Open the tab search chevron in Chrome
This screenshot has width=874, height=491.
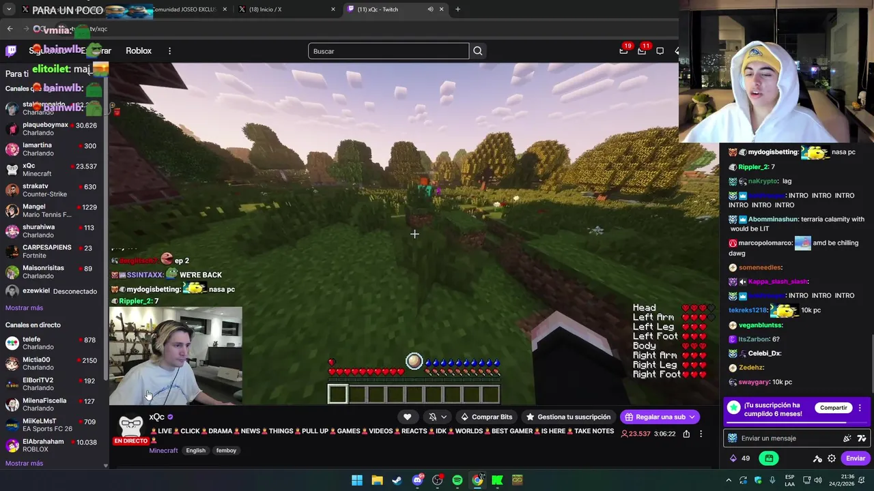9,10
